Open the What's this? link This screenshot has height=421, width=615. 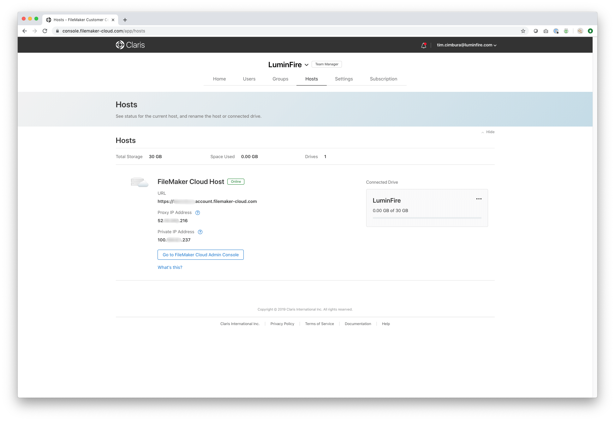click(x=170, y=267)
